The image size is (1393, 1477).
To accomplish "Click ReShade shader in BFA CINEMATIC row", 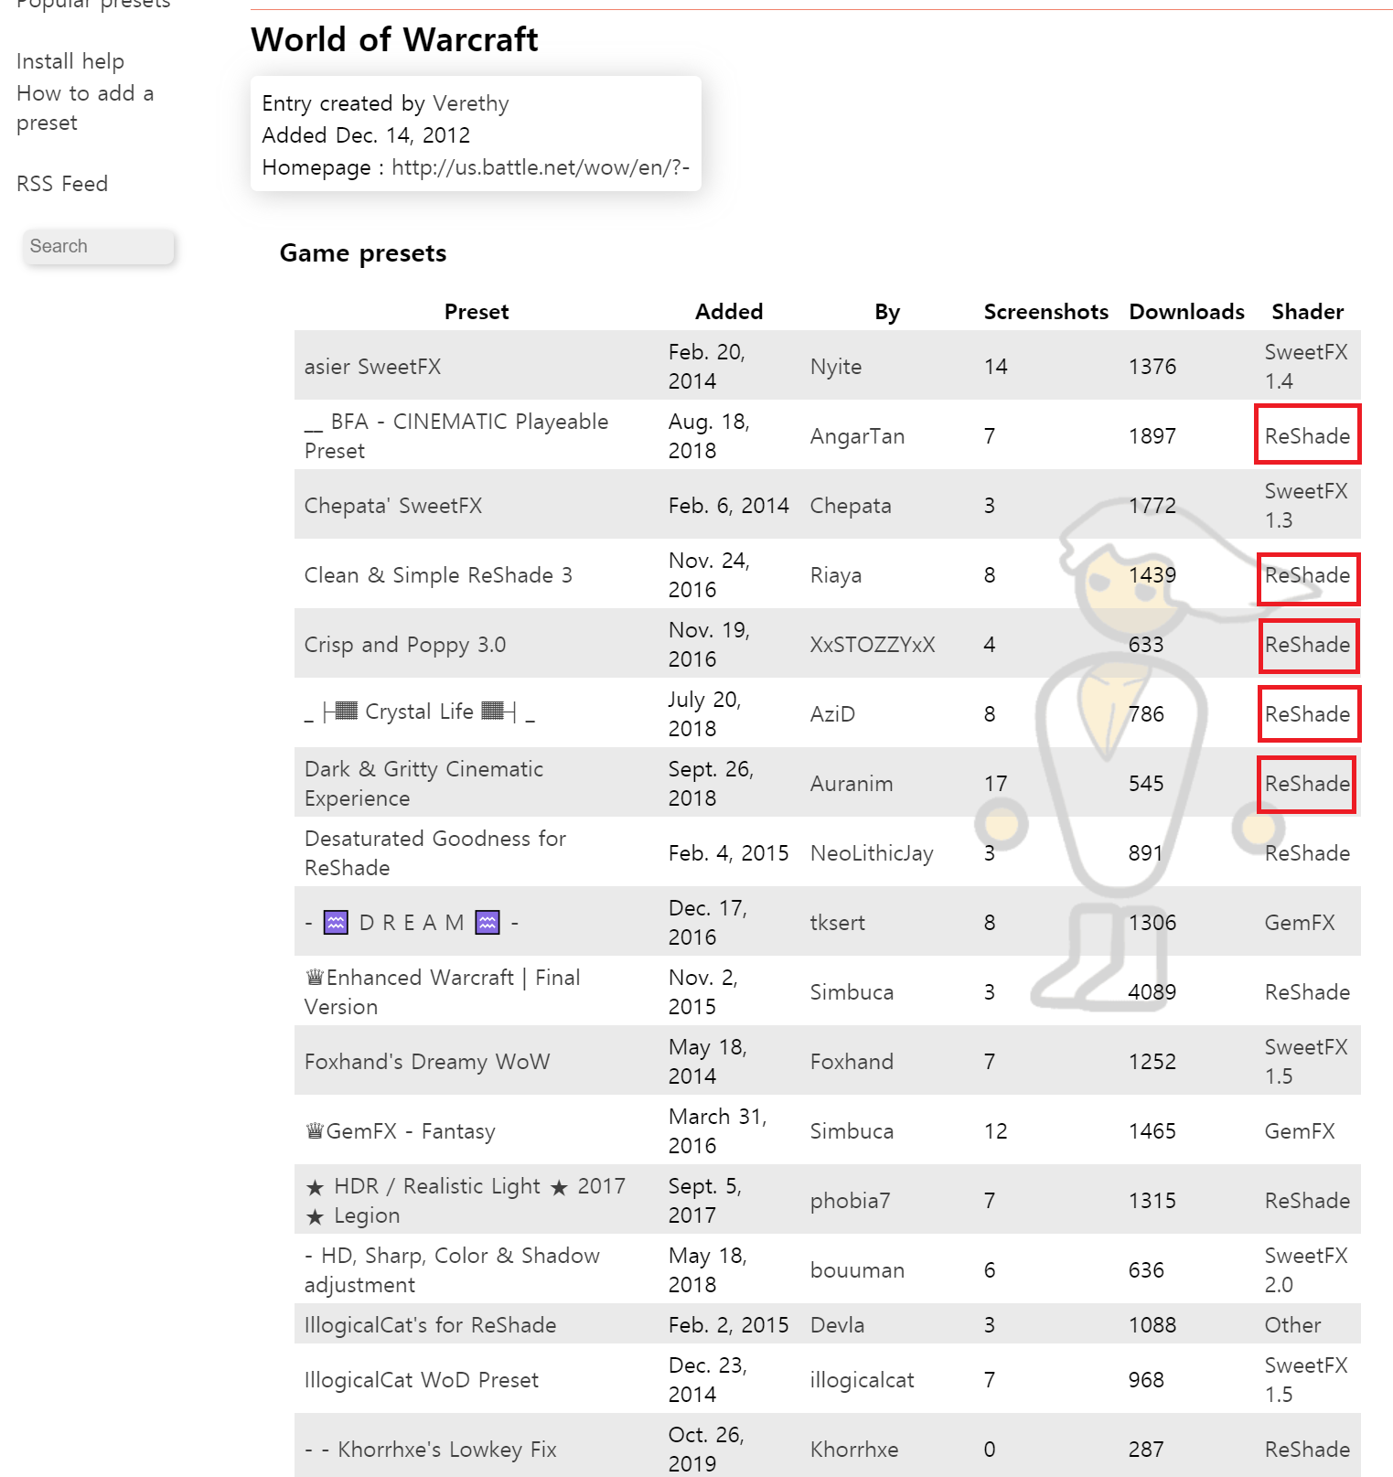I will [x=1308, y=436].
